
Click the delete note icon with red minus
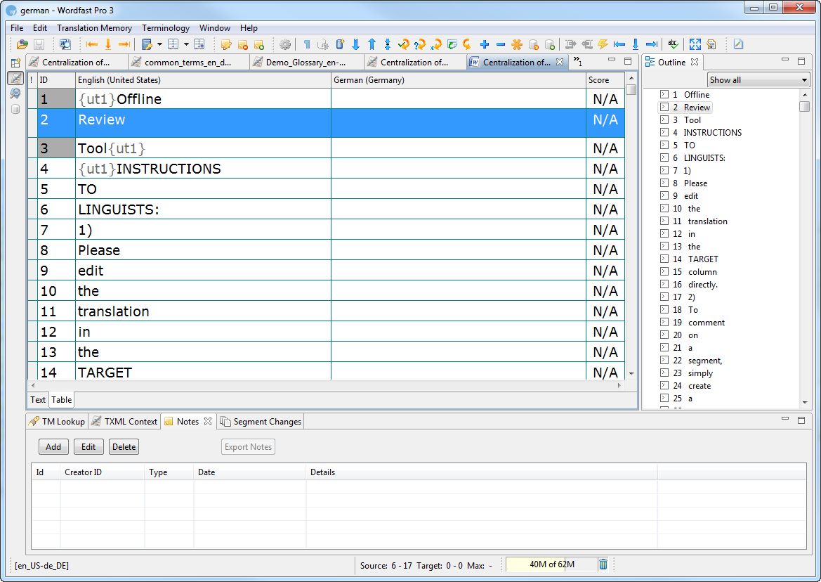coord(242,44)
